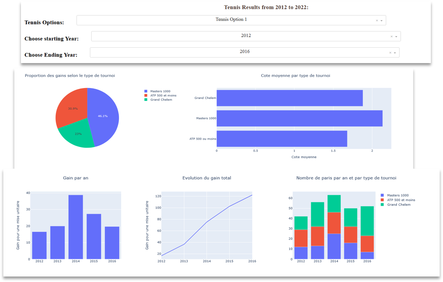Click the Masters 1000 horizontal bar
The width and height of the screenshot is (443, 282).
click(299, 118)
